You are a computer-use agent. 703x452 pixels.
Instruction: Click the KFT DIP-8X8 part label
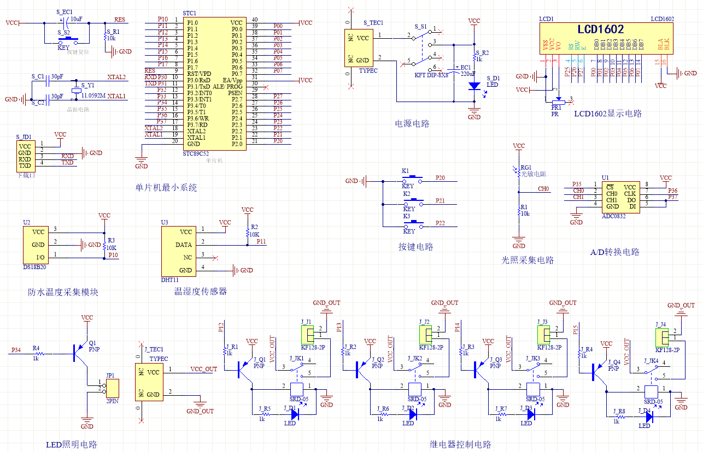pyautogui.click(x=431, y=75)
